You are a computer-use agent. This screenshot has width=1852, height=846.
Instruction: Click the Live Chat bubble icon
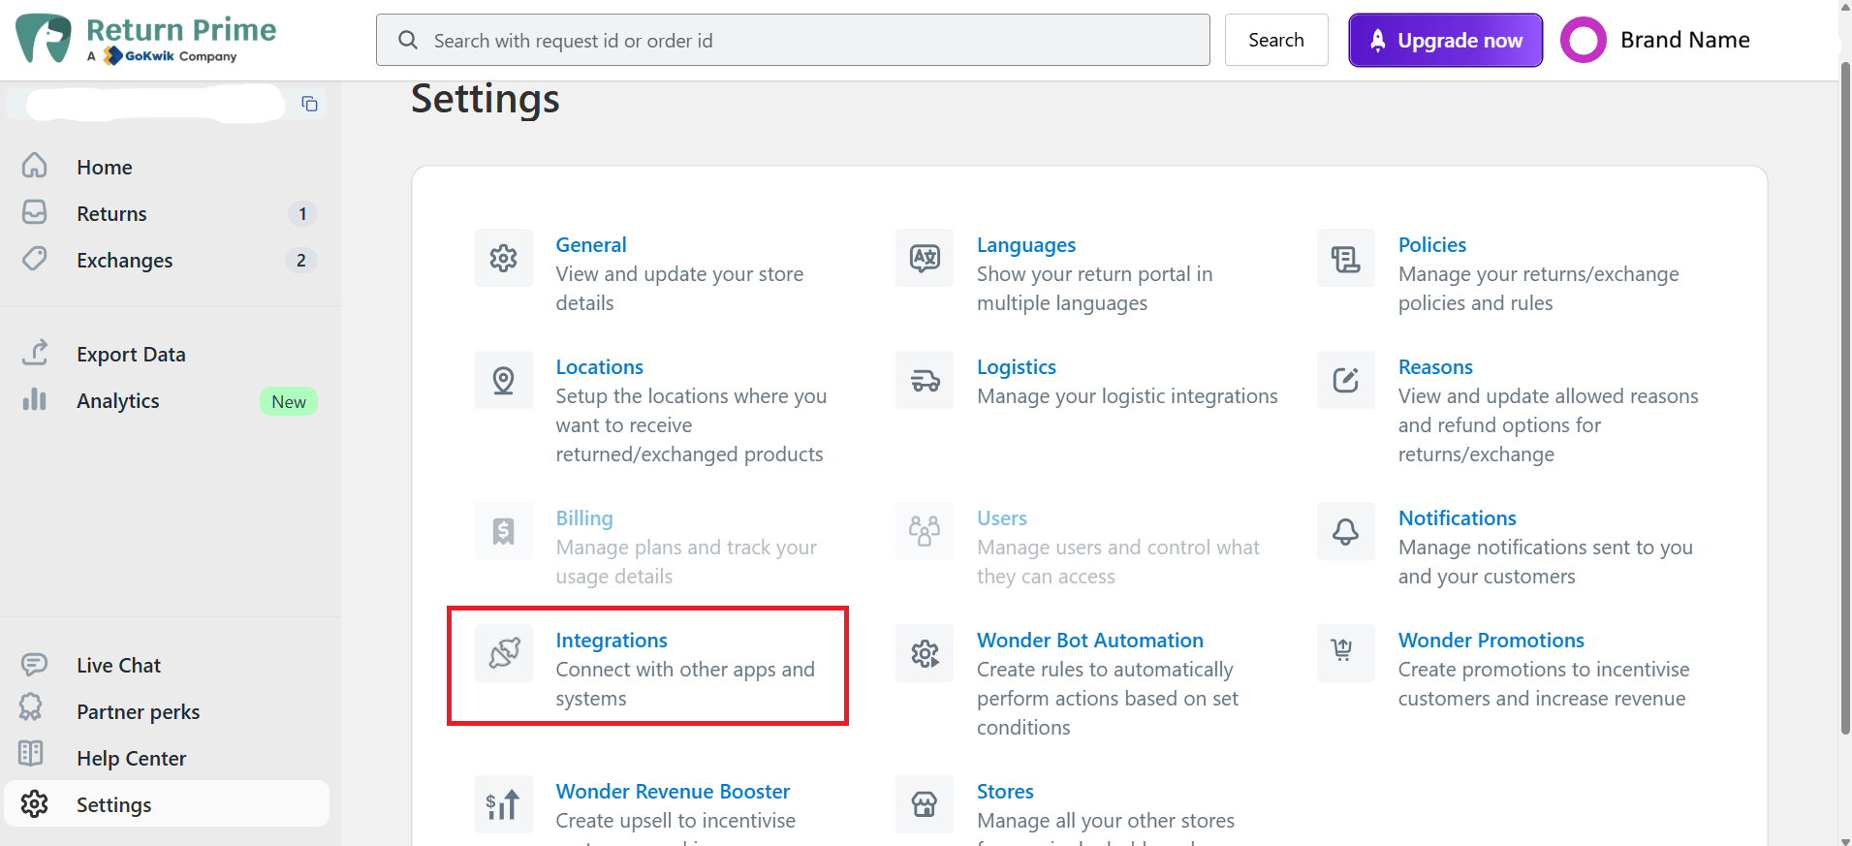[x=34, y=664]
